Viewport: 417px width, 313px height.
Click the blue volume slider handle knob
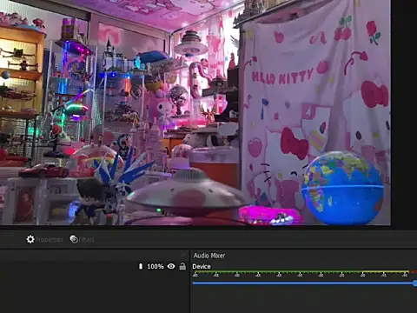(x=415, y=283)
